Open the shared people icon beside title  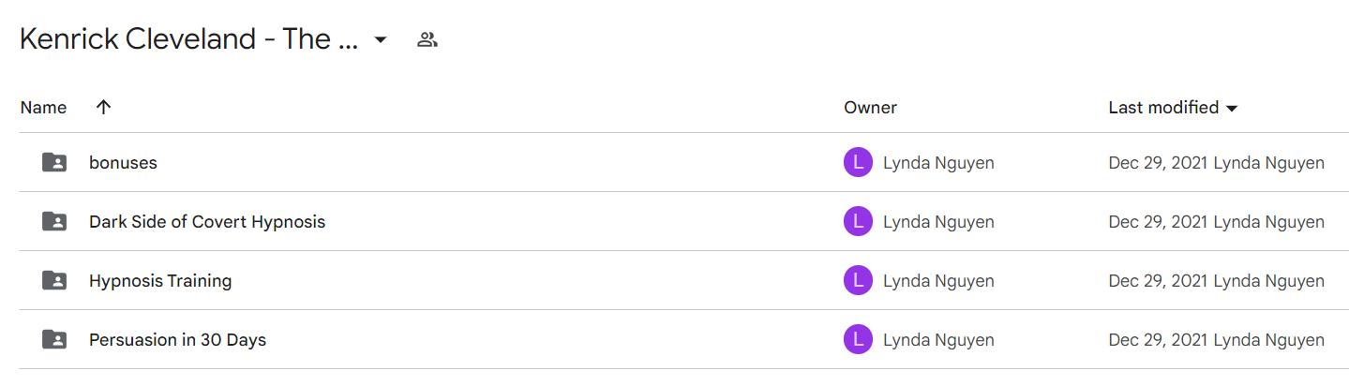[x=427, y=40]
